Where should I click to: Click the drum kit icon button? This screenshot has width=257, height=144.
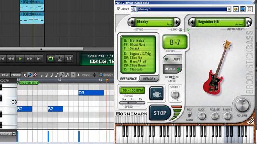156,93
